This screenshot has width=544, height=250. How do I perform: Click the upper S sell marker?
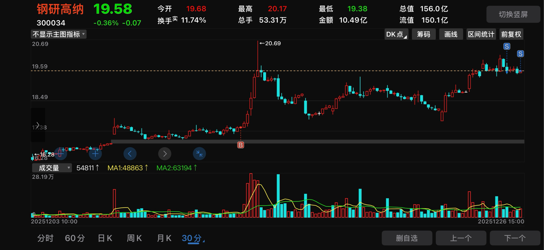point(507,46)
